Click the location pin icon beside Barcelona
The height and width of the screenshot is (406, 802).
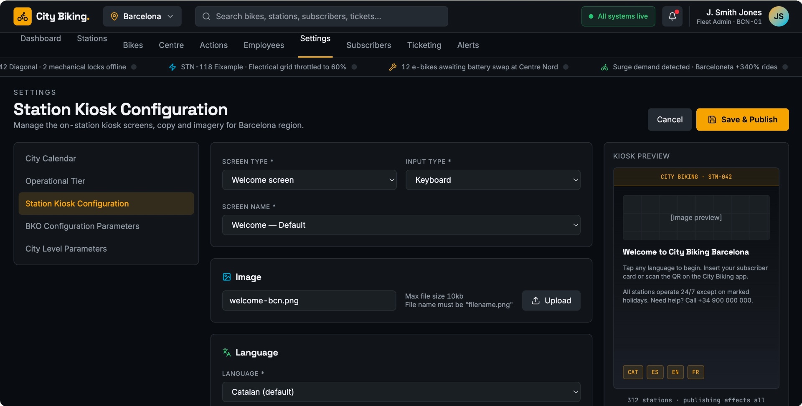(x=114, y=16)
